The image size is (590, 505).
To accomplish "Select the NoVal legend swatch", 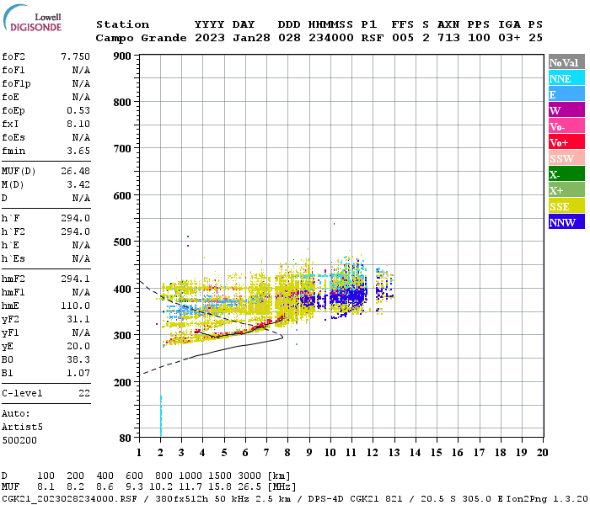I will tap(566, 62).
